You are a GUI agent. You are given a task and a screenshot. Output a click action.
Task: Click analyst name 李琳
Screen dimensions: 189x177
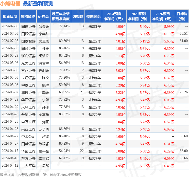coord(46,100)
